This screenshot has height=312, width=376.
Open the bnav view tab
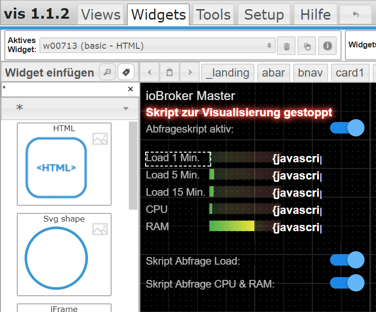tap(310, 73)
